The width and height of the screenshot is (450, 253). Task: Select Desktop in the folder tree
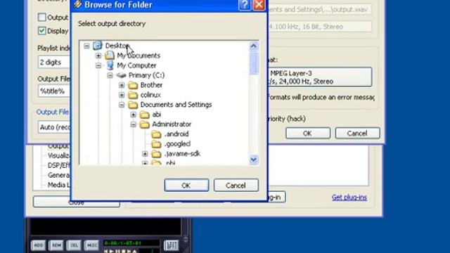tap(117, 46)
